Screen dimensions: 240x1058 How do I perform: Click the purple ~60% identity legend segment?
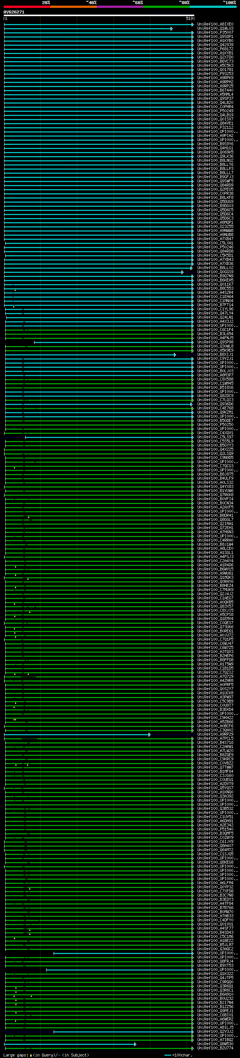(120, 7)
